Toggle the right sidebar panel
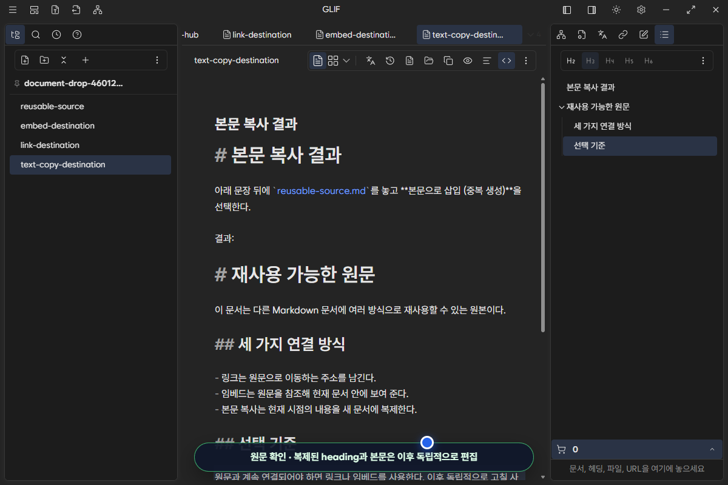 (591, 10)
